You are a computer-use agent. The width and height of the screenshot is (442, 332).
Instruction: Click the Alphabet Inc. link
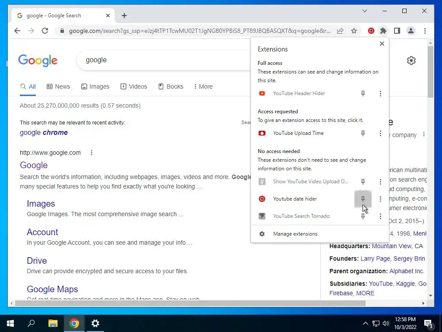(x=407, y=271)
